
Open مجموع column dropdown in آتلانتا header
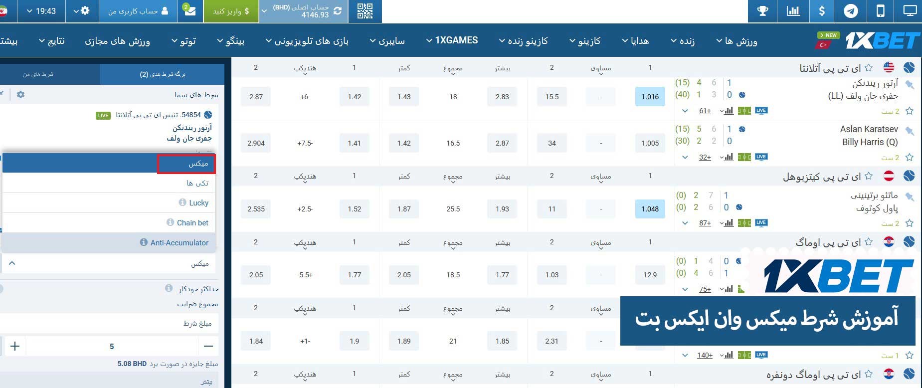click(453, 69)
